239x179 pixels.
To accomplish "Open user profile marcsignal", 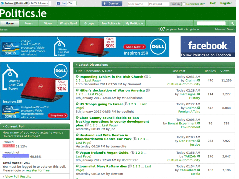I will pos(188,94).
